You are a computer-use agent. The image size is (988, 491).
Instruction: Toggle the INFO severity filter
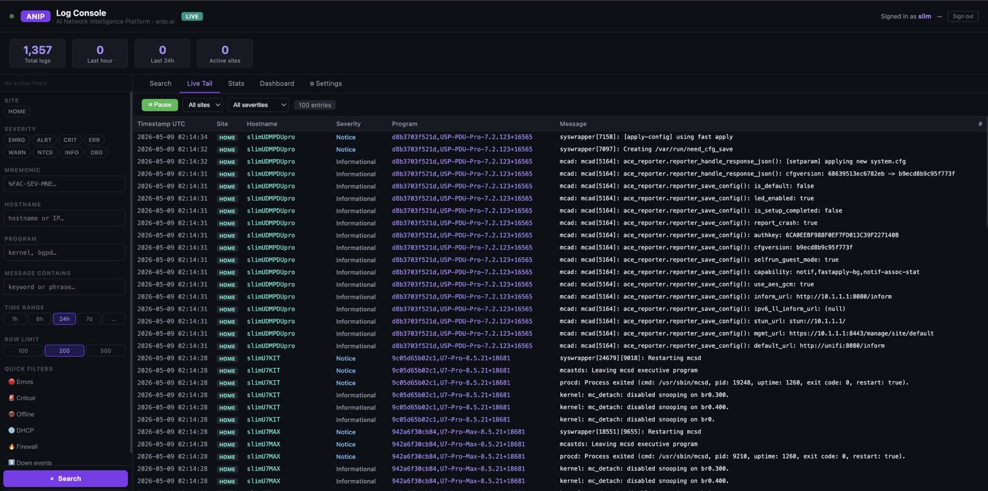(x=71, y=153)
